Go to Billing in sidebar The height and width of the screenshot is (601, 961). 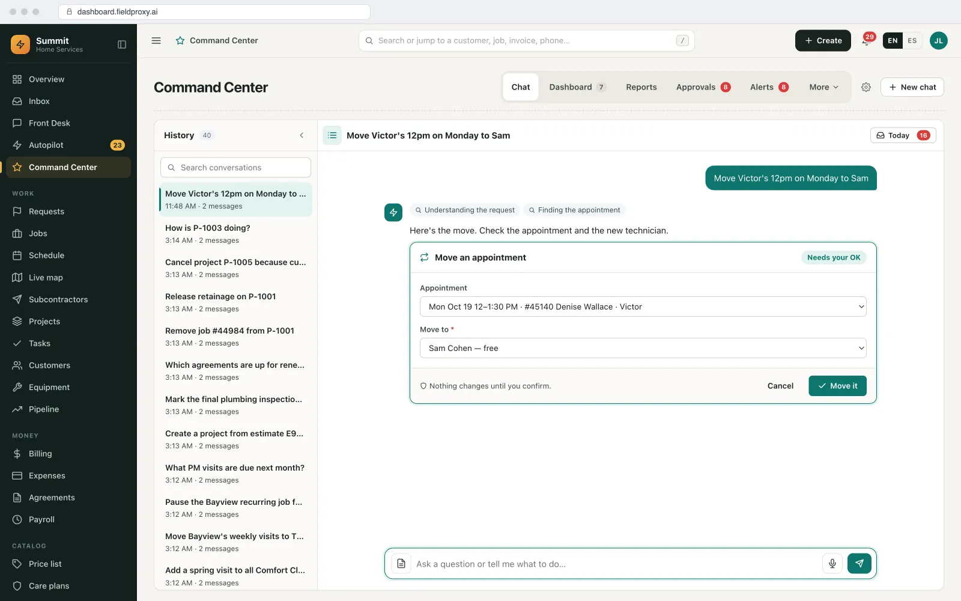68,454
